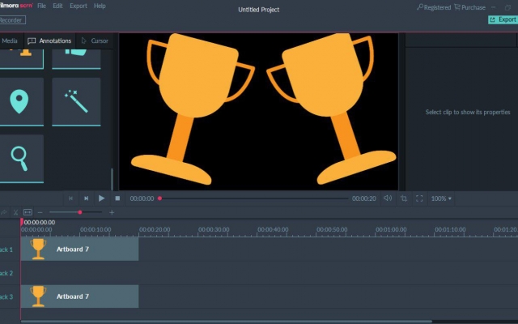Viewport: 518px width, 324px height.
Task: Select Artboard 7 clip on Track 1
Action: click(79, 249)
